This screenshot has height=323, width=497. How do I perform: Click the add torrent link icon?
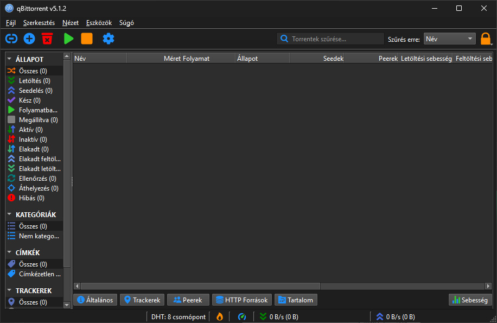11,39
